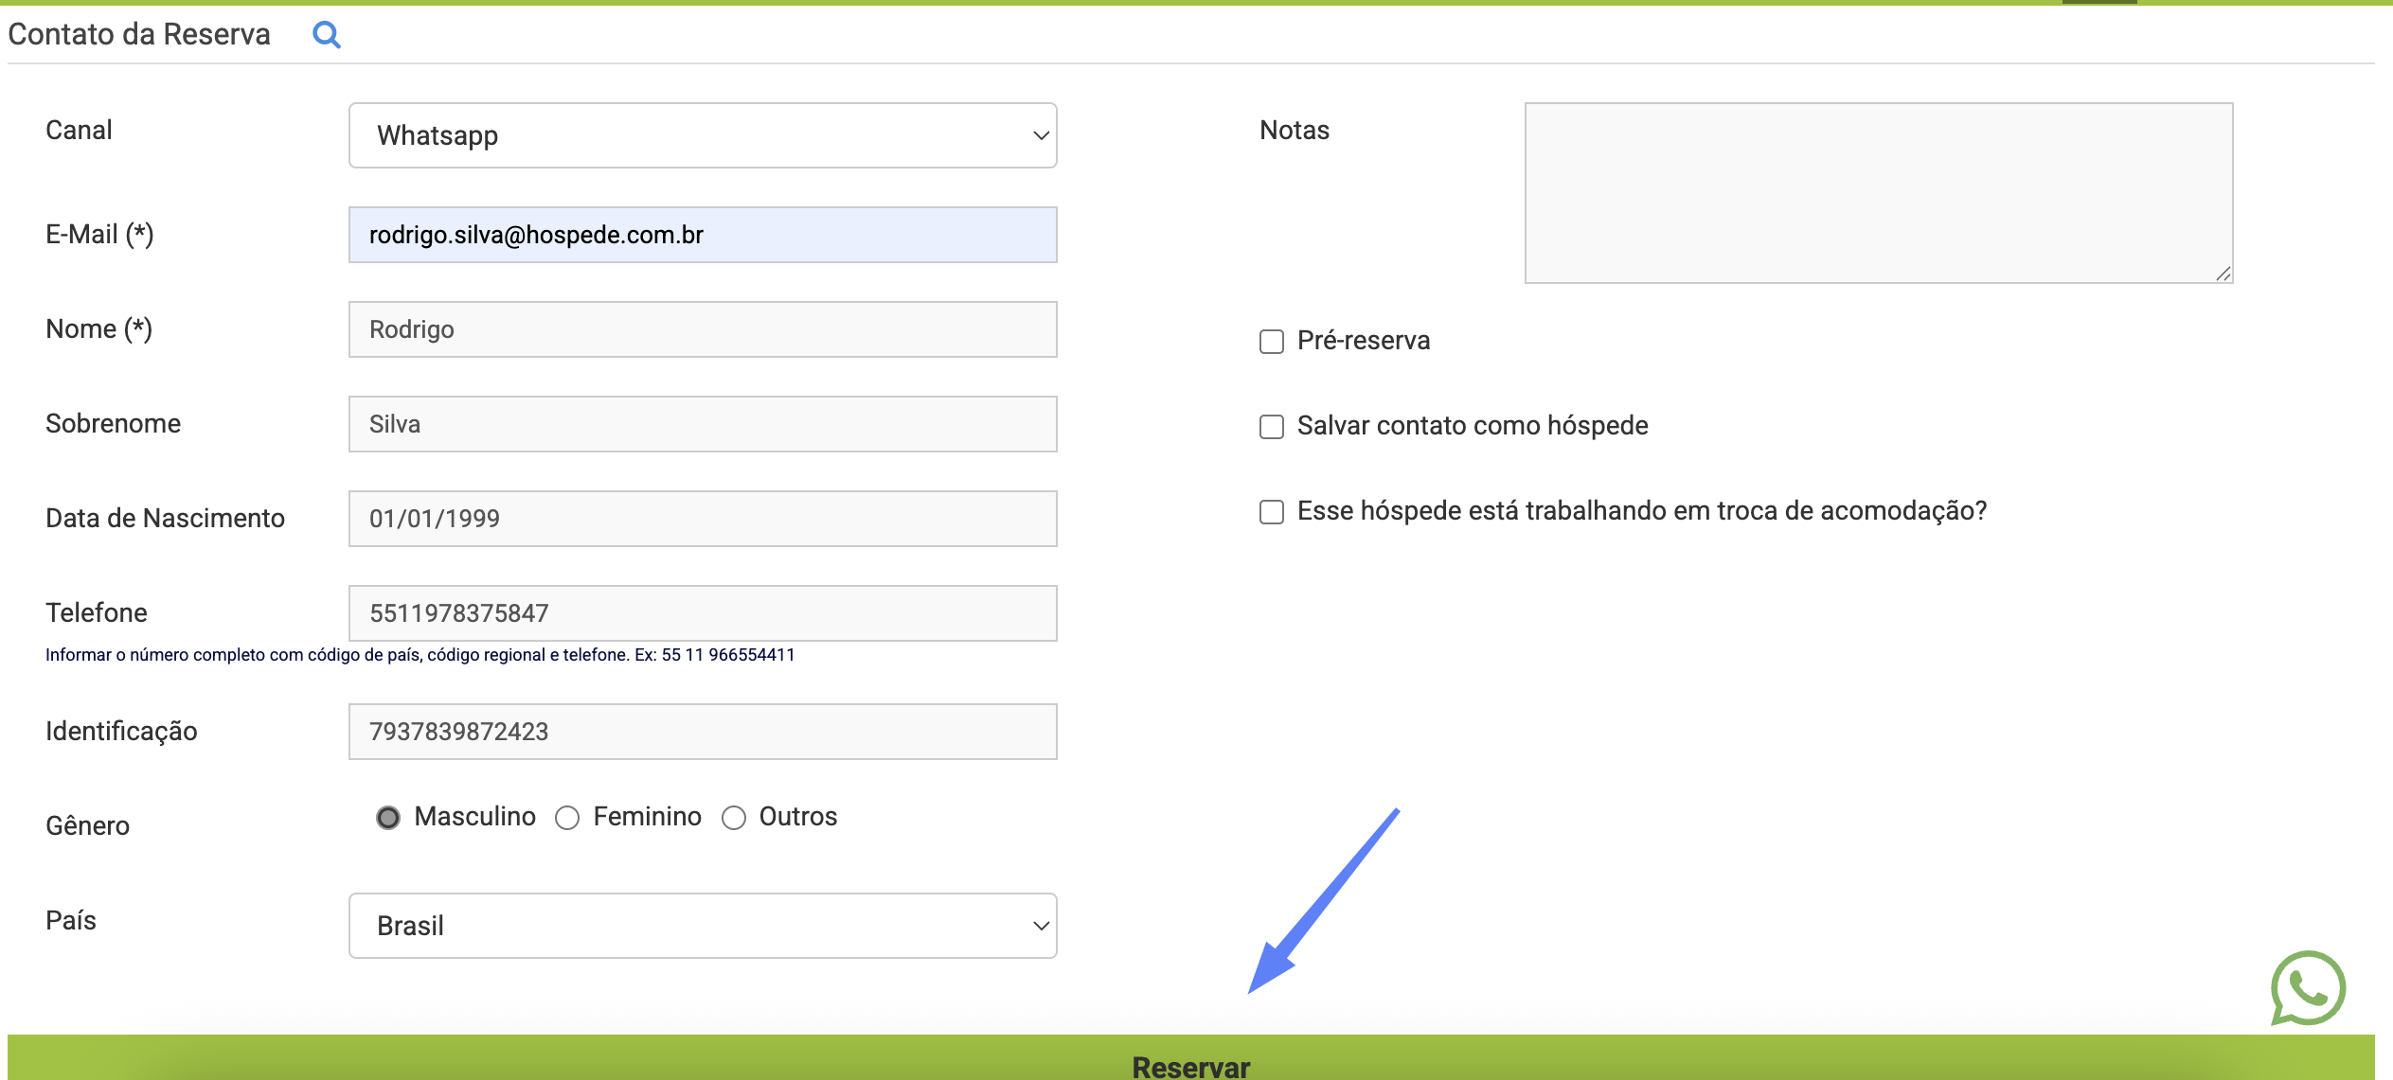Open the WhatsApp chat floating icon
The width and height of the screenshot is (2393, 1080).
[x=2308, y=987]
